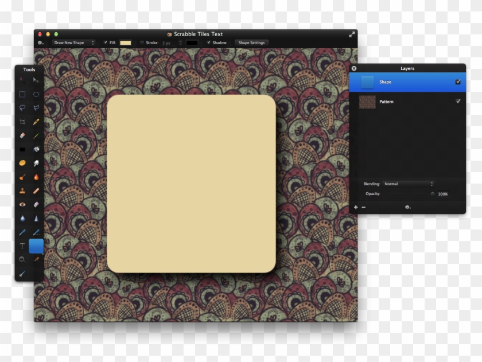The width and height of the screenshot is (482, 362).
Task: Open the Draw New Shape dropdown
Action: pyautogui.click(x=73, y=42)
